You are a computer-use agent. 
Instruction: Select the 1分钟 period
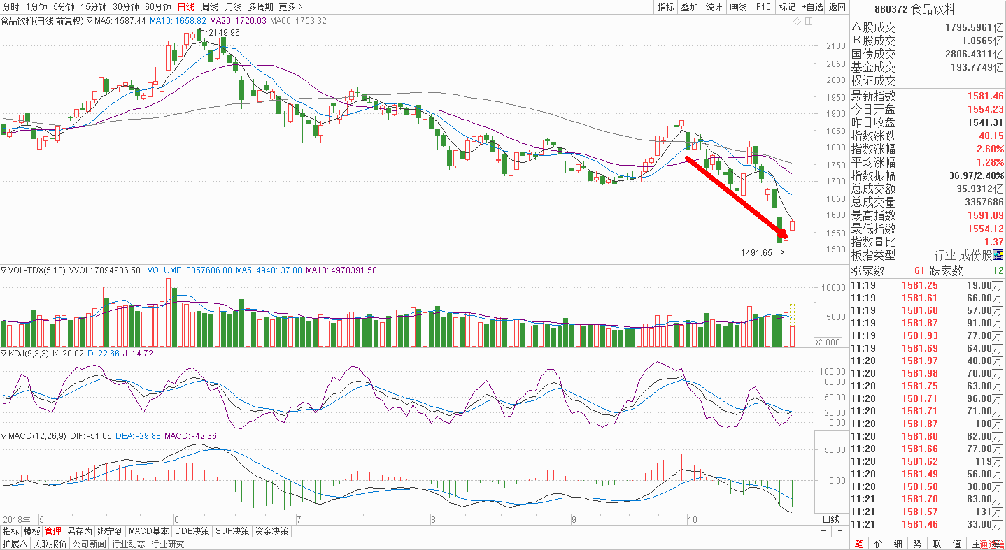pyautogui.click(x=36, y=7)
